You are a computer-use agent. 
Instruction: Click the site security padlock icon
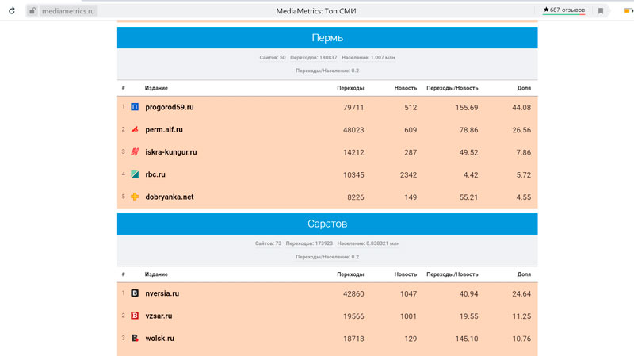click(x=32, y=11)
